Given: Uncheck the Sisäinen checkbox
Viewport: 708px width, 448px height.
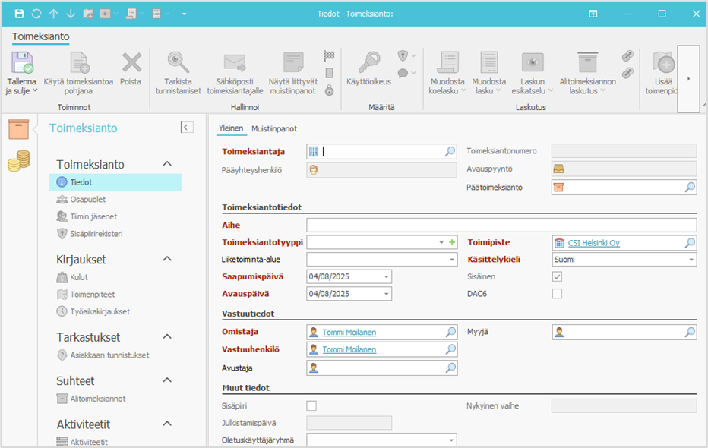Looking at the screenshot, I should pyautogui.click(x=557, y=277).
